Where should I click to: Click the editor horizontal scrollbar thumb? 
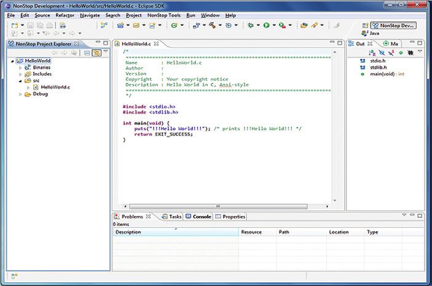218,206
